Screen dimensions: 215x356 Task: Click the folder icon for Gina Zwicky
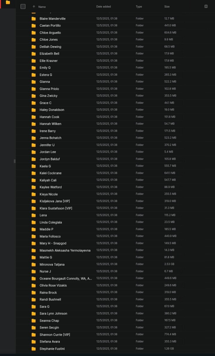tap(33, 96)
